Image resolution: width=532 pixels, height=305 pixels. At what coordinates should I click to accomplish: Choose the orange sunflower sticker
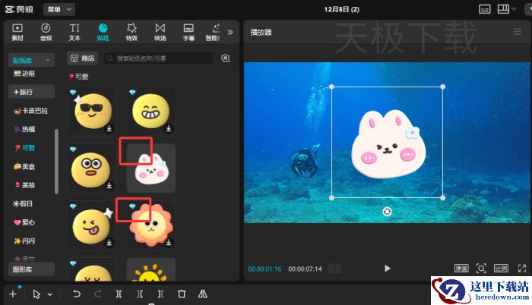coord(151,225)
